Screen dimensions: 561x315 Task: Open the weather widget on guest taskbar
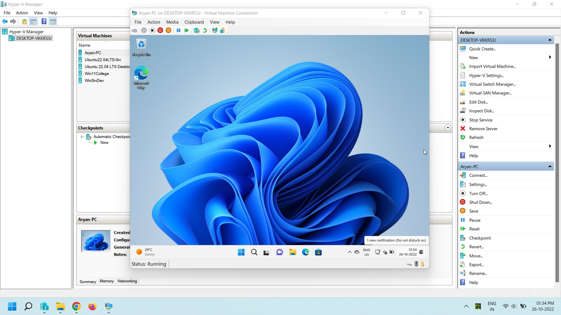[144, 252]
